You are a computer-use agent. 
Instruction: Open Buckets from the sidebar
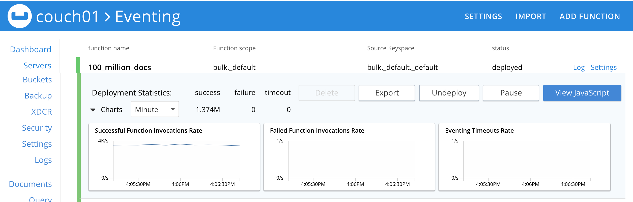pyautogui.click(x=37, y=80)
